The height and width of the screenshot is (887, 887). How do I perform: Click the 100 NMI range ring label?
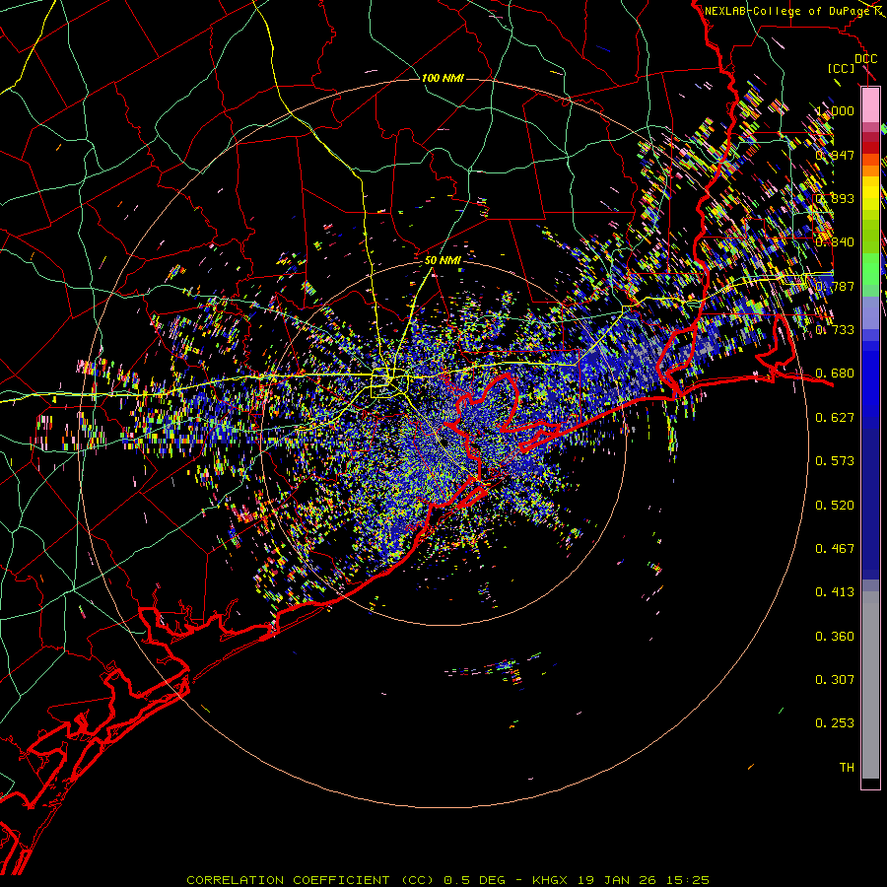[x=443, y=78]
